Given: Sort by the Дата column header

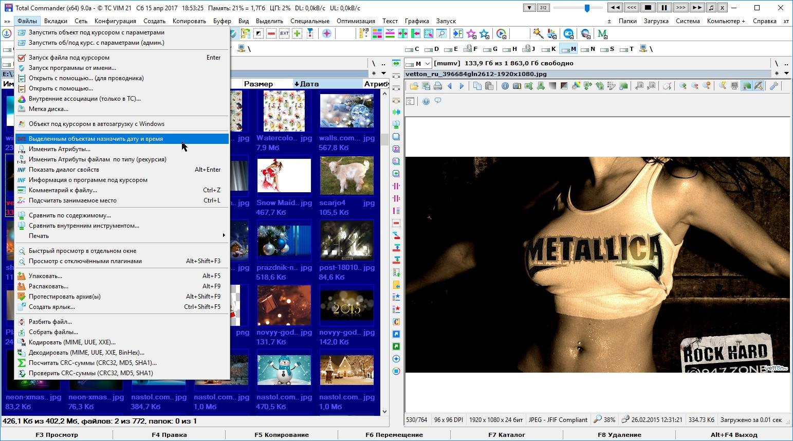Looking at the screenshot, I should pyautogui.click(x=327, y=84).
